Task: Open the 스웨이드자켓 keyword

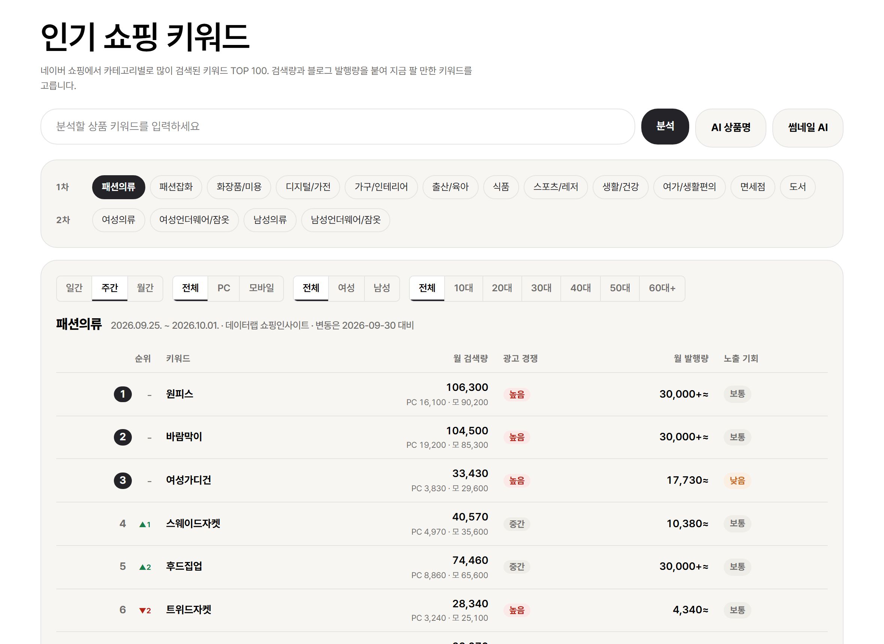Action: click(x=193, y=523)
